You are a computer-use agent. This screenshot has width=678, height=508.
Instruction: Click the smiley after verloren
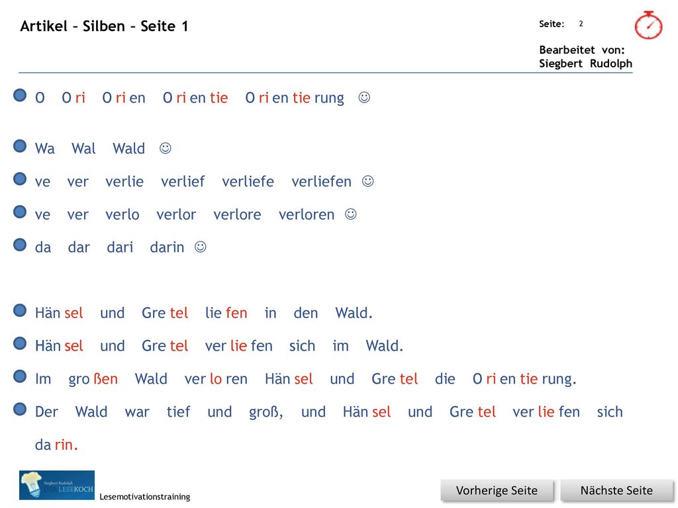click(x=351, y=214)
